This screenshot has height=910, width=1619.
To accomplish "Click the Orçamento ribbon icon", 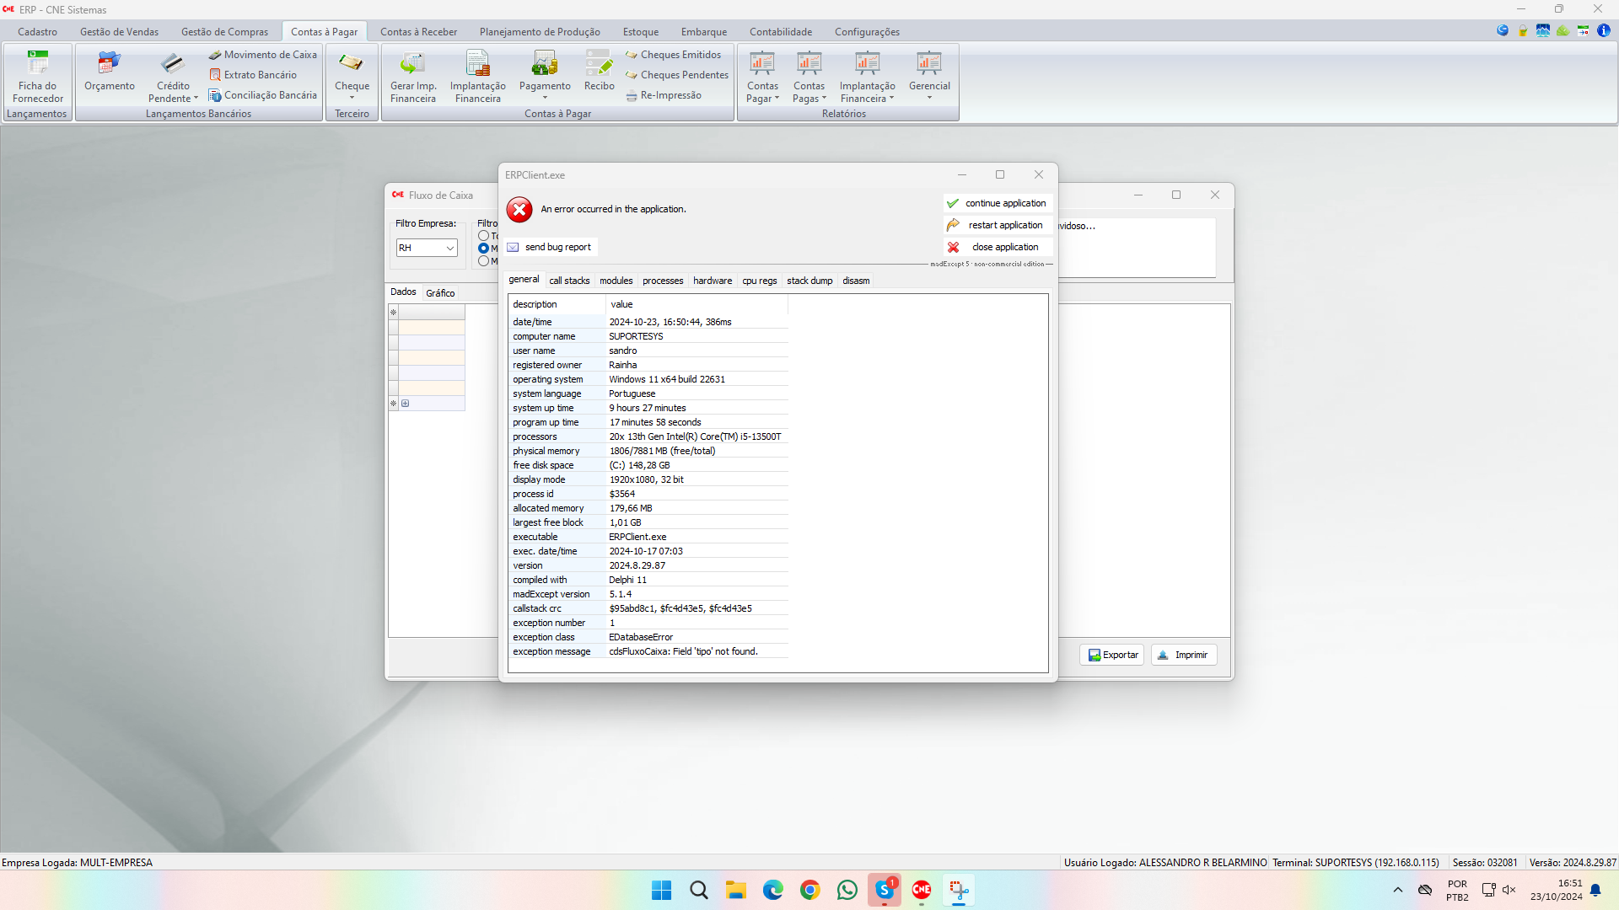I will point(109,64).
